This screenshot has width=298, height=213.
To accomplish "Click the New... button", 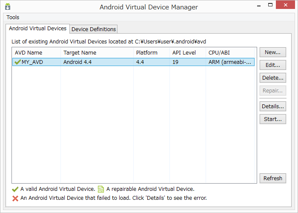I will (x=273, y=52).
